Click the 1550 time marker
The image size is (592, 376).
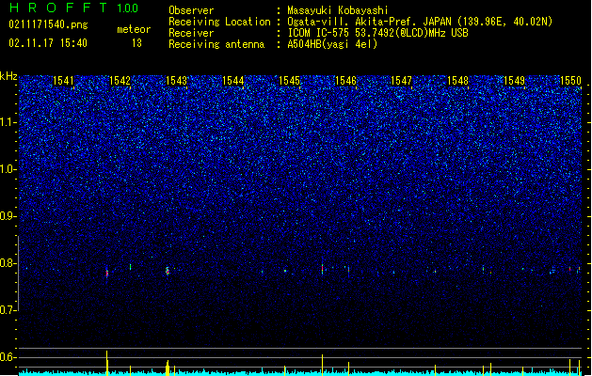[570, 81]
